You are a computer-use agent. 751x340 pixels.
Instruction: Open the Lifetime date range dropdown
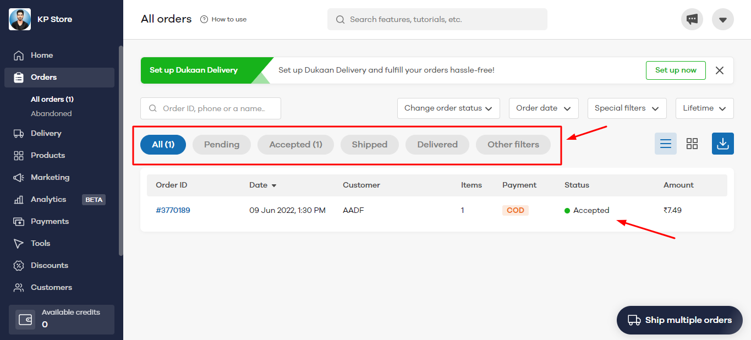704,108
